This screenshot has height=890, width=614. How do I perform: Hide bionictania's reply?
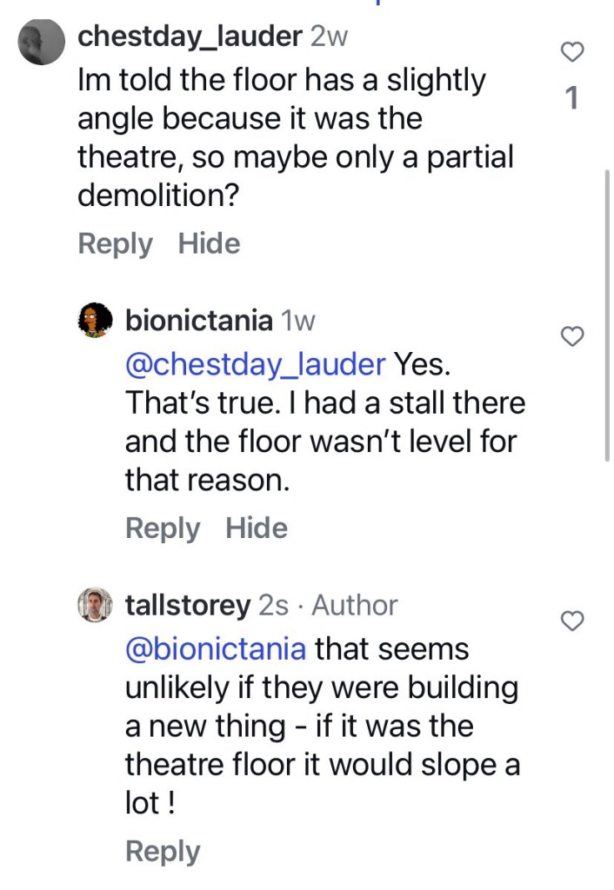(257, 528)
